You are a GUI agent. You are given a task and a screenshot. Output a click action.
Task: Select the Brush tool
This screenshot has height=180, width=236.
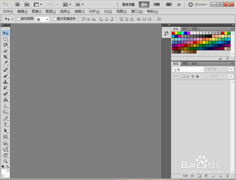(x=5, y=75)
